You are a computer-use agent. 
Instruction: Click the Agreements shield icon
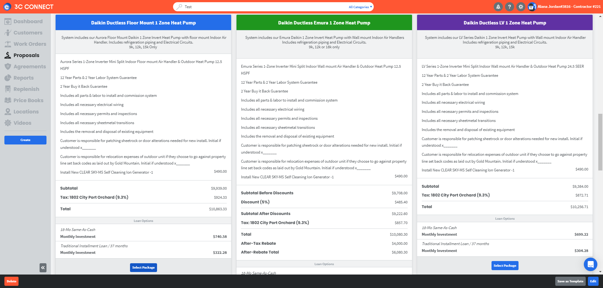click(x=8, y=66)
